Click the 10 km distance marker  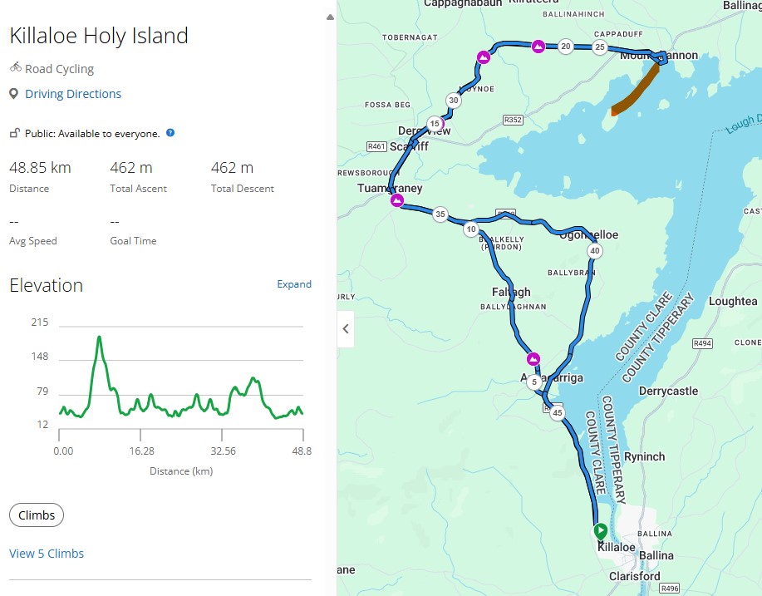[471, 229]
